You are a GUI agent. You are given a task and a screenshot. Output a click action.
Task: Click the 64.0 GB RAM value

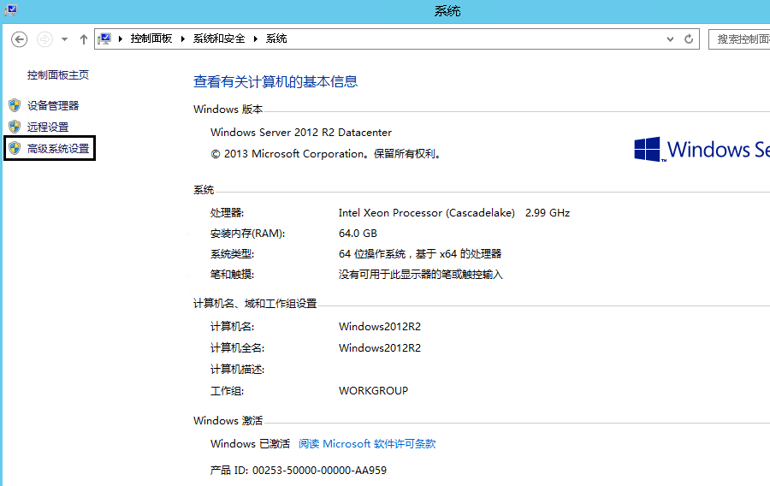(x=358, y=234)
